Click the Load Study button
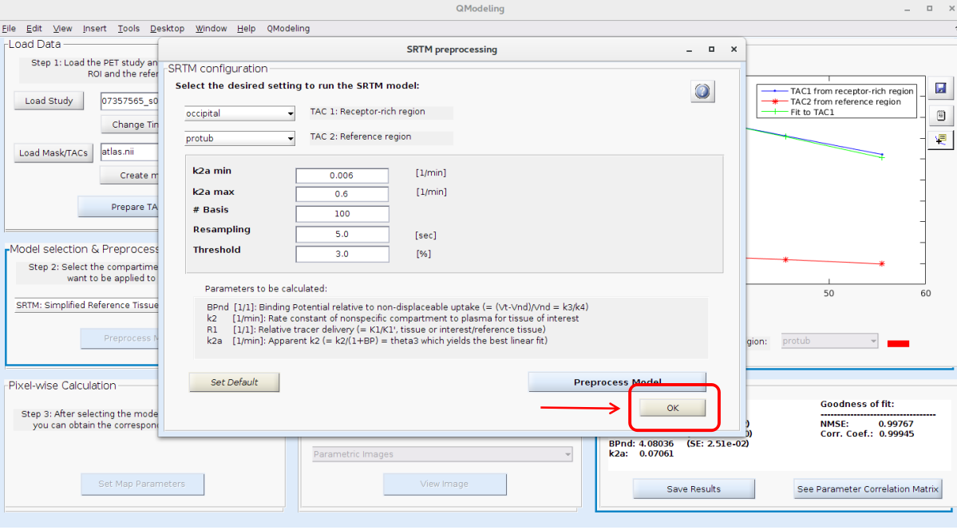The width and height of the screenshot is (957, 530). click(49, 101)
